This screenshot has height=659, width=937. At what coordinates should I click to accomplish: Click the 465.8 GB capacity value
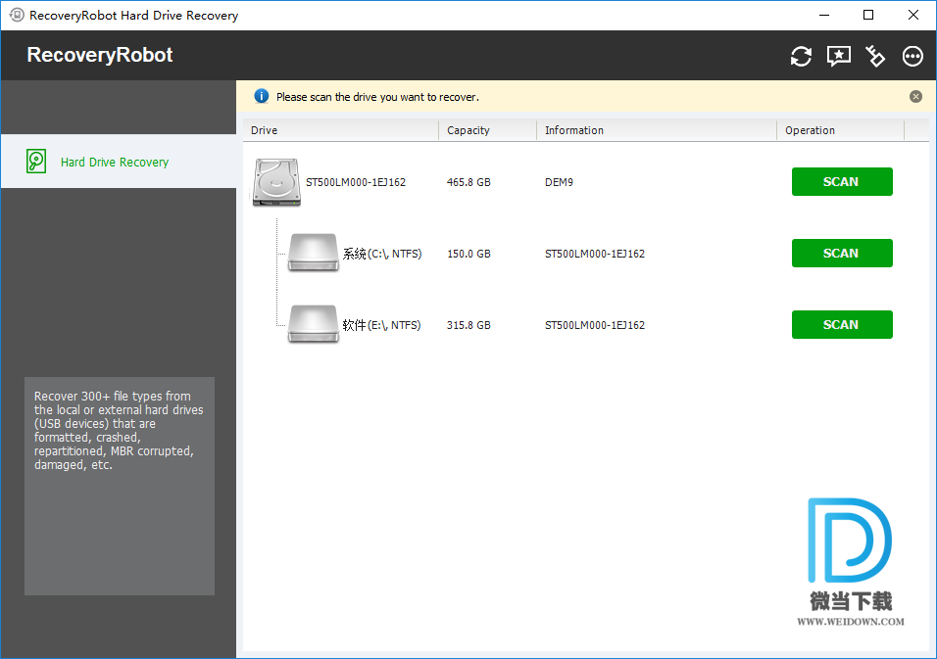tap(468, 182)
